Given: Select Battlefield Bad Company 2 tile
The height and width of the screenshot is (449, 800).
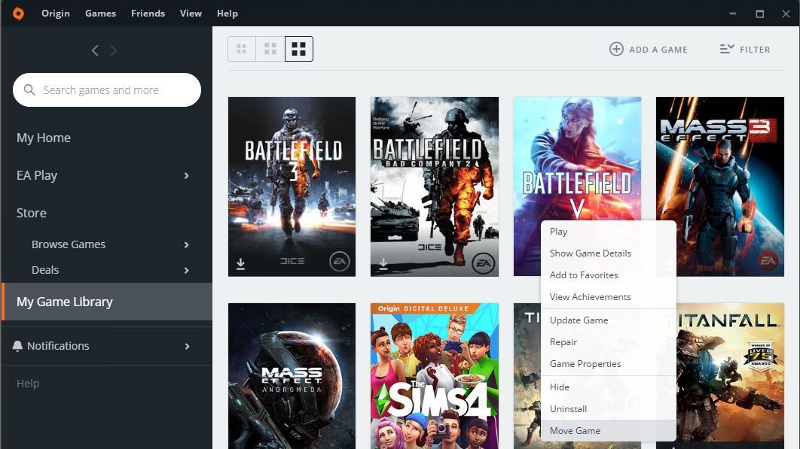Looking at the screenshot, I should tap(435, 187).
